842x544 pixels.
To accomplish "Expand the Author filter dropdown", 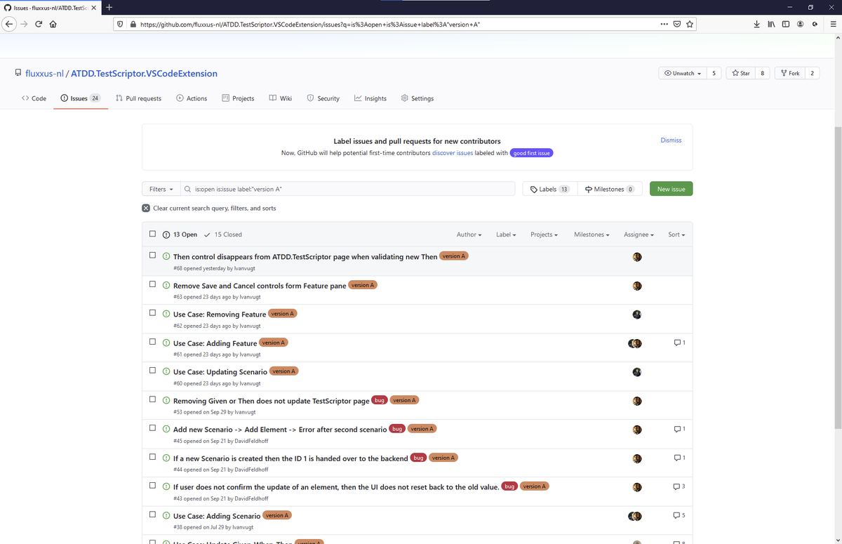I will pyautogui.click(x=469, y=234).
